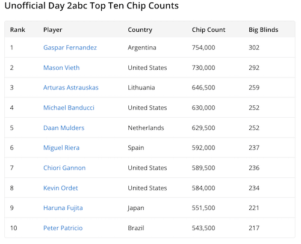Click the Unofficial Day 2abc heading

[92, 5]
